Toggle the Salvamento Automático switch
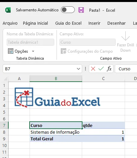This screenshot has height=158, width=137. [68, 10]
